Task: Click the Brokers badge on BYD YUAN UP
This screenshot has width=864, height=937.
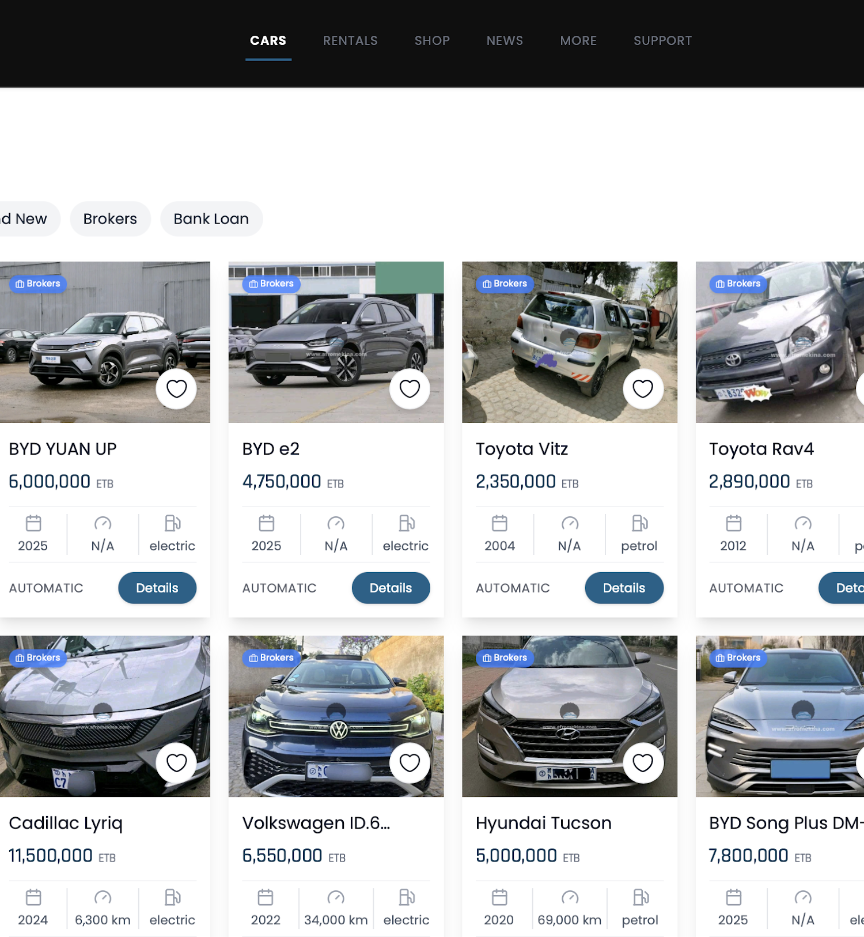Action: click(38, 284)
